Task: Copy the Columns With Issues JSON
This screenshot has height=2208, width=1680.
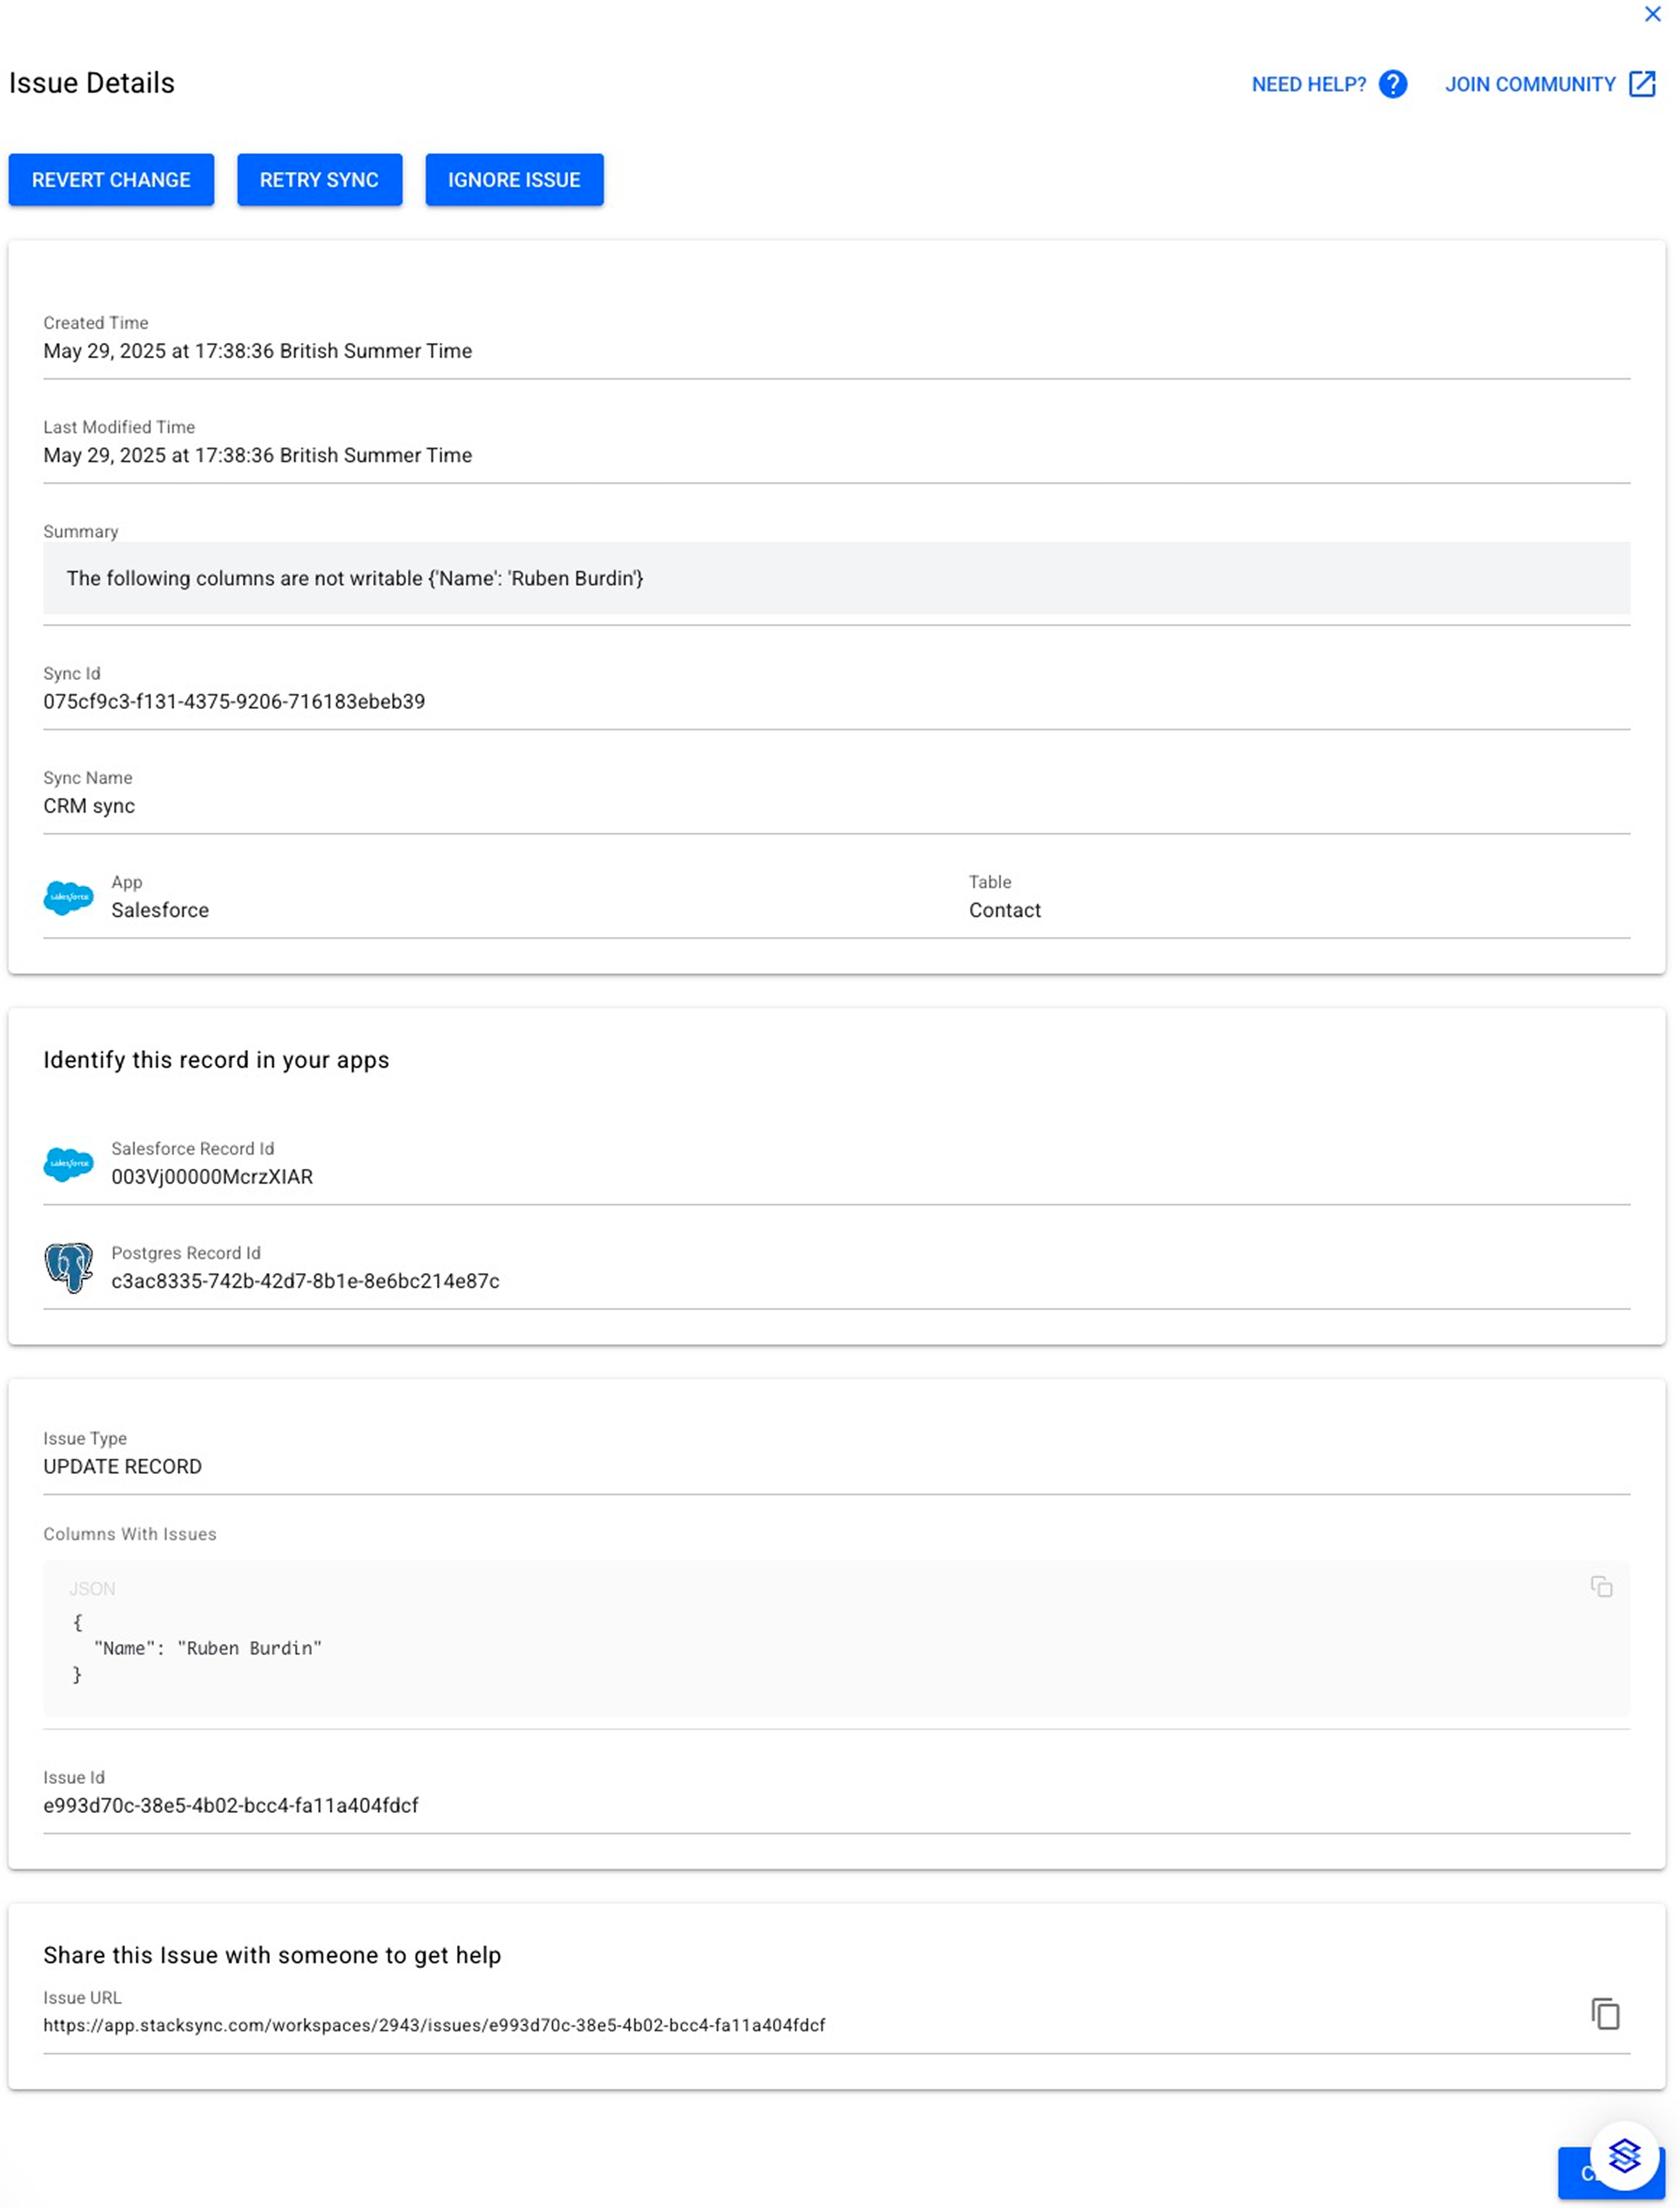Action: coord(1601,1587)
